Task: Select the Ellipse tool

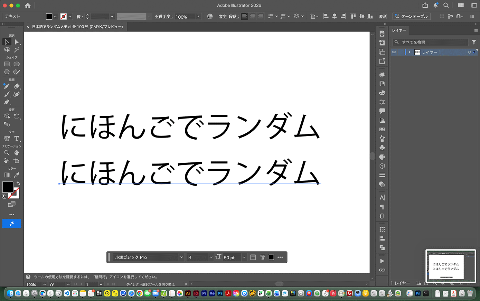Action: (17, 64)
